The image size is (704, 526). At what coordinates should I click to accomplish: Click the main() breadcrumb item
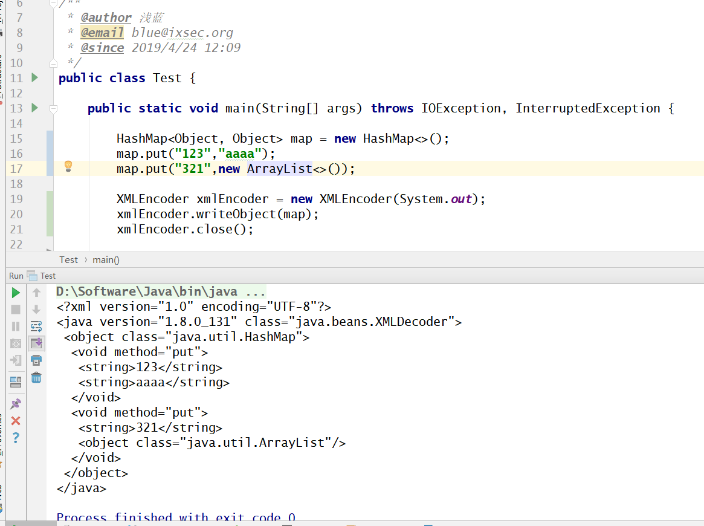tap(106, 259)
